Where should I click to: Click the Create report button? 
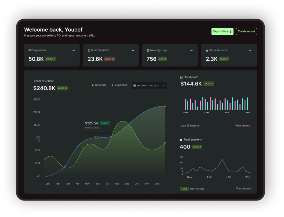[x=246, y=31]
